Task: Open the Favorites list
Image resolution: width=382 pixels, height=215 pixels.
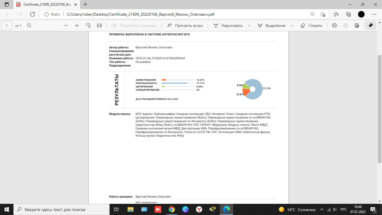Action: pyautogui.click(x=336, y=14)
